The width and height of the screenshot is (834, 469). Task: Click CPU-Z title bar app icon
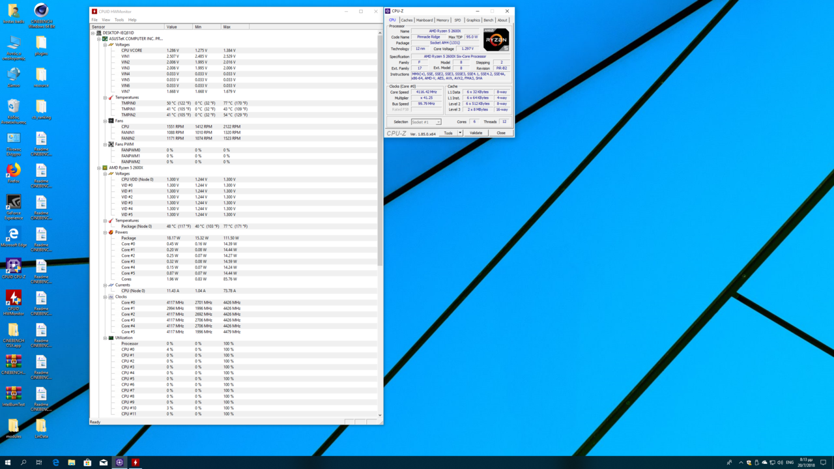tap(388, 11)
